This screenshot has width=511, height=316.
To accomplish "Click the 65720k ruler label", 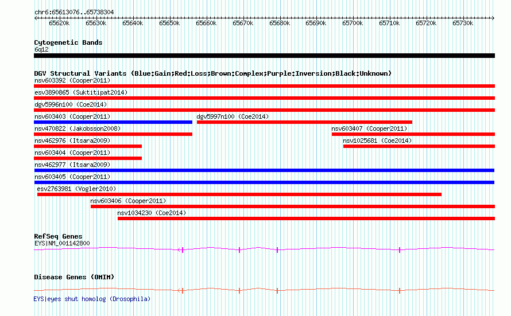I will pos(426,23).
